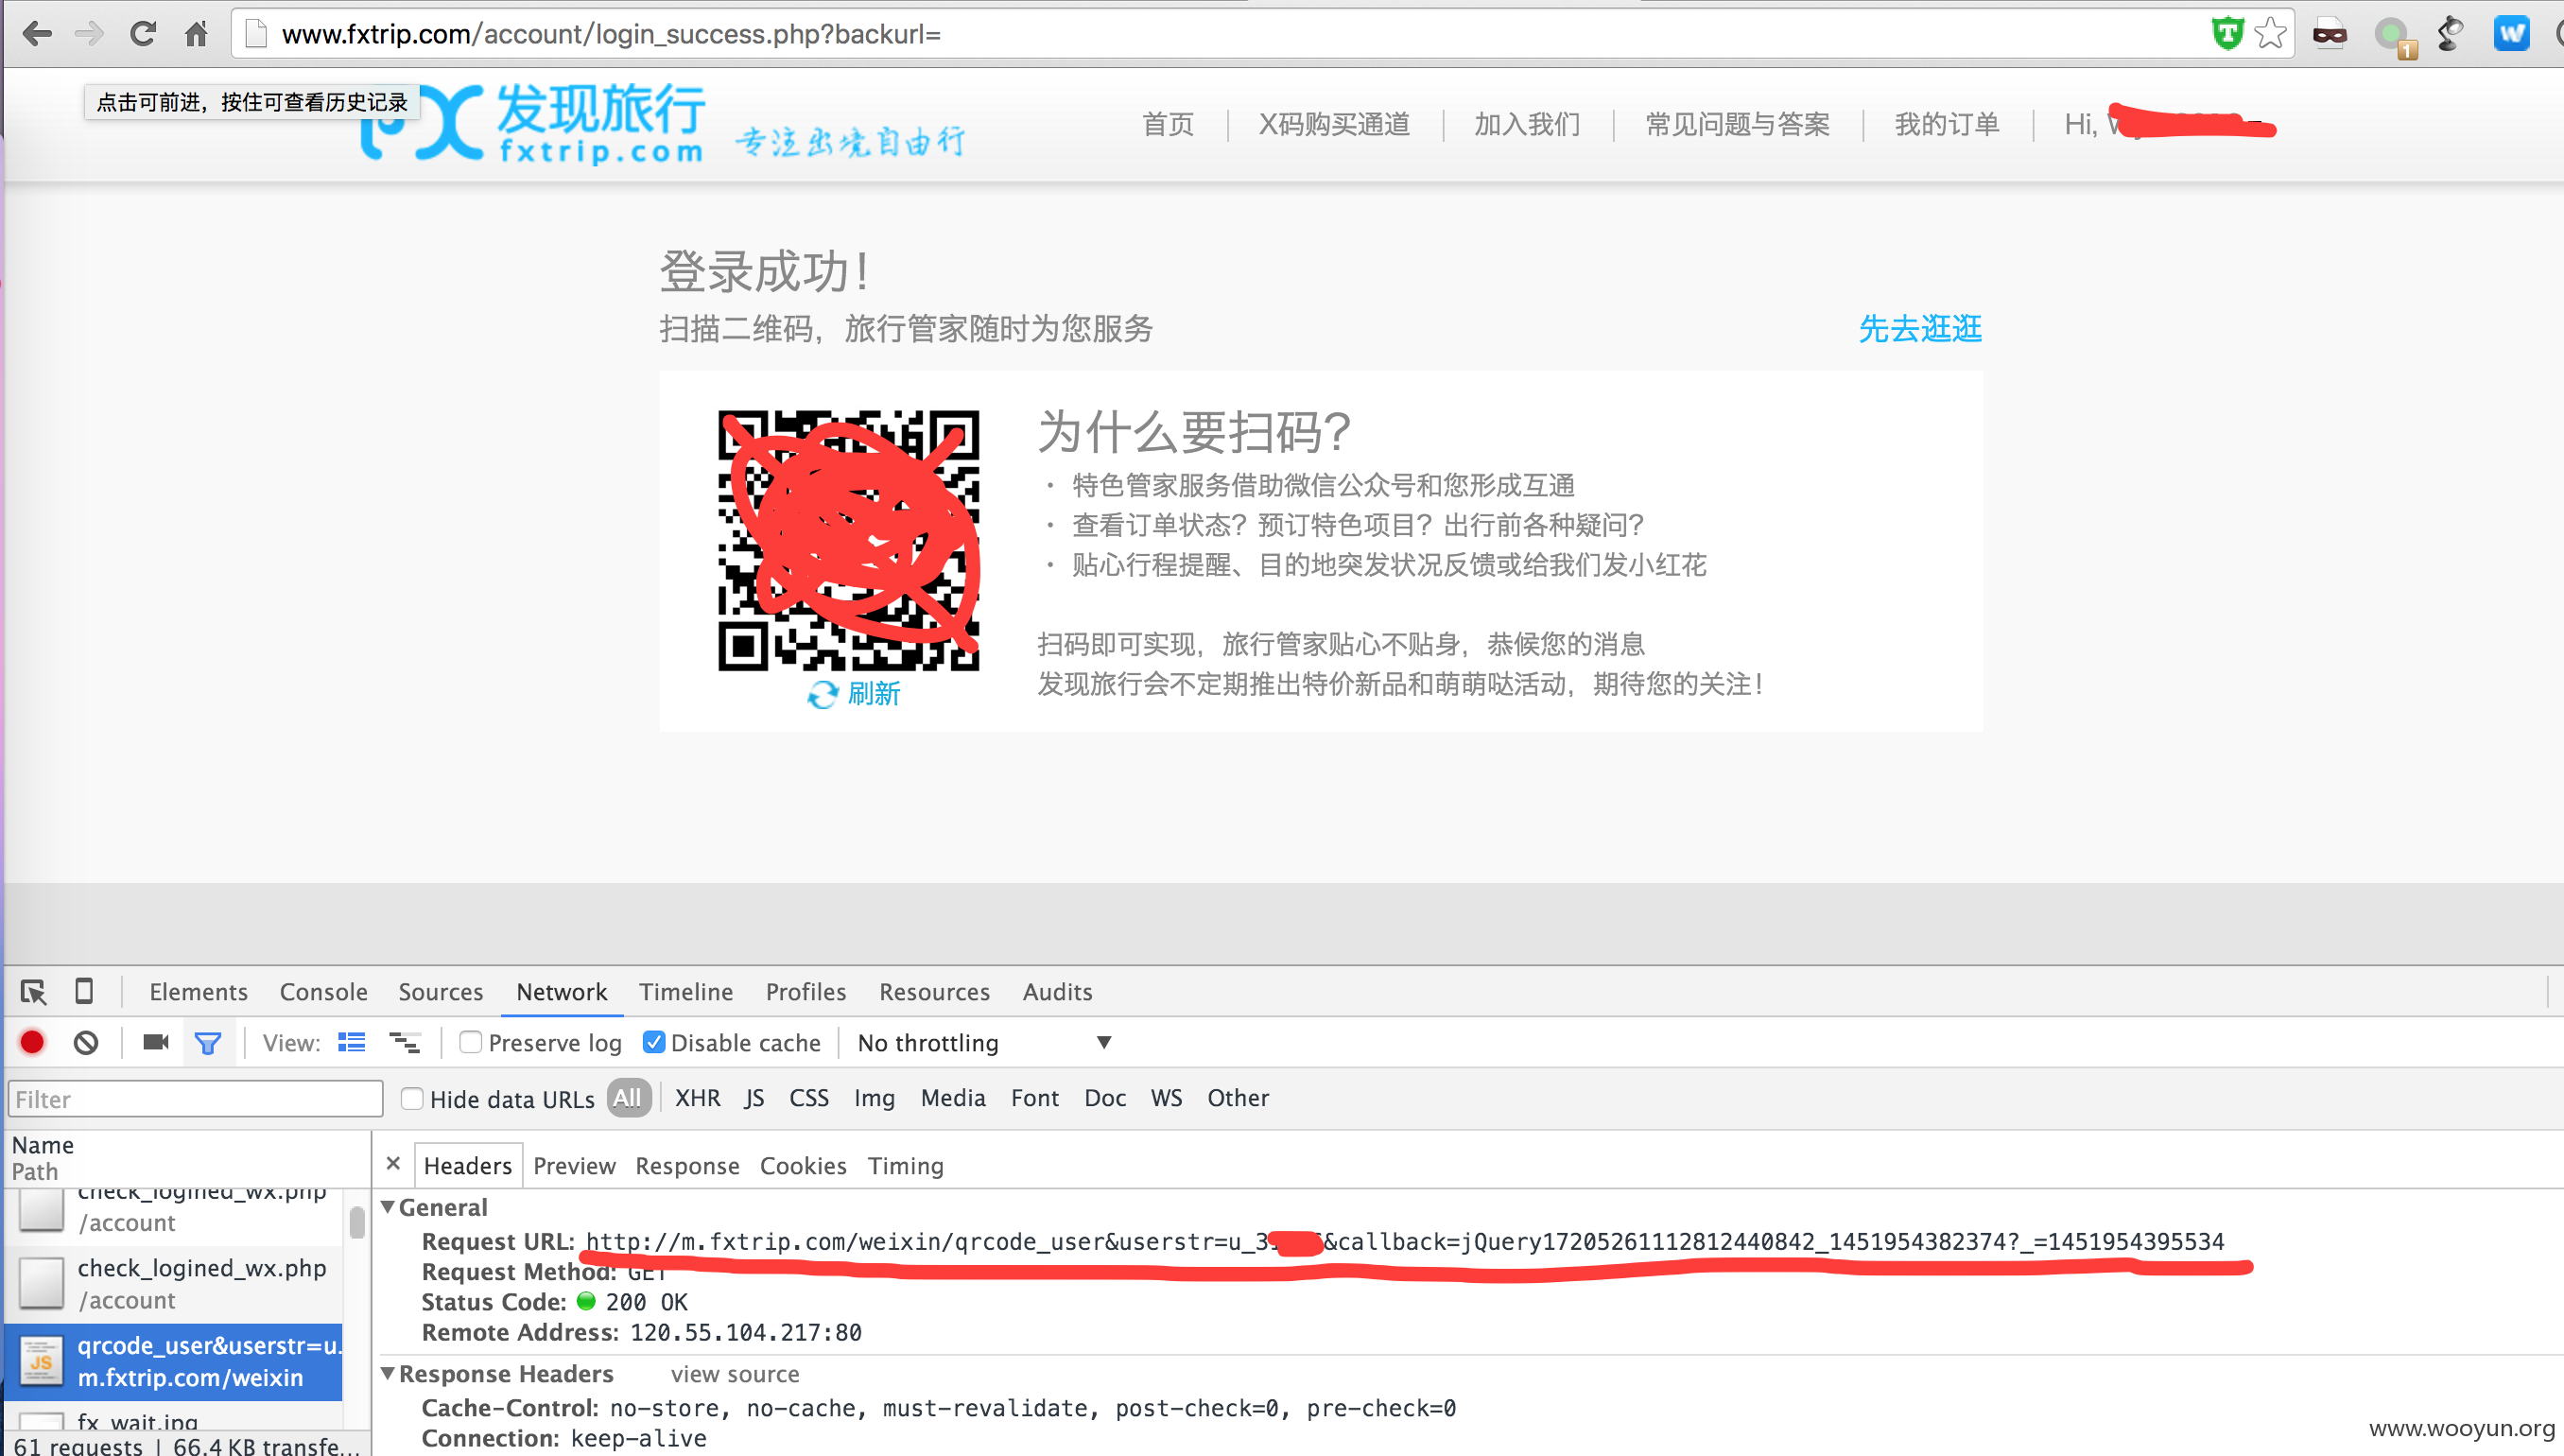Click the refresh arrows icon under QR code
2564x1456 pixels.
[822, 694]
